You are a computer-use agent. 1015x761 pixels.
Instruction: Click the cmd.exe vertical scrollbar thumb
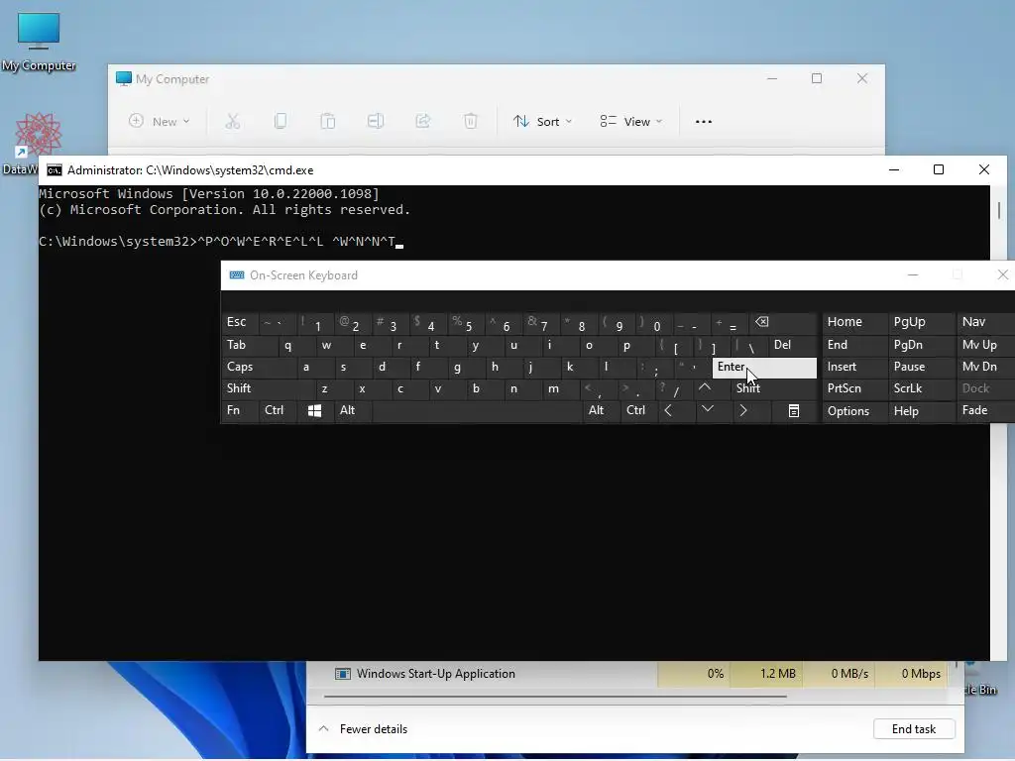pos(999,210)
